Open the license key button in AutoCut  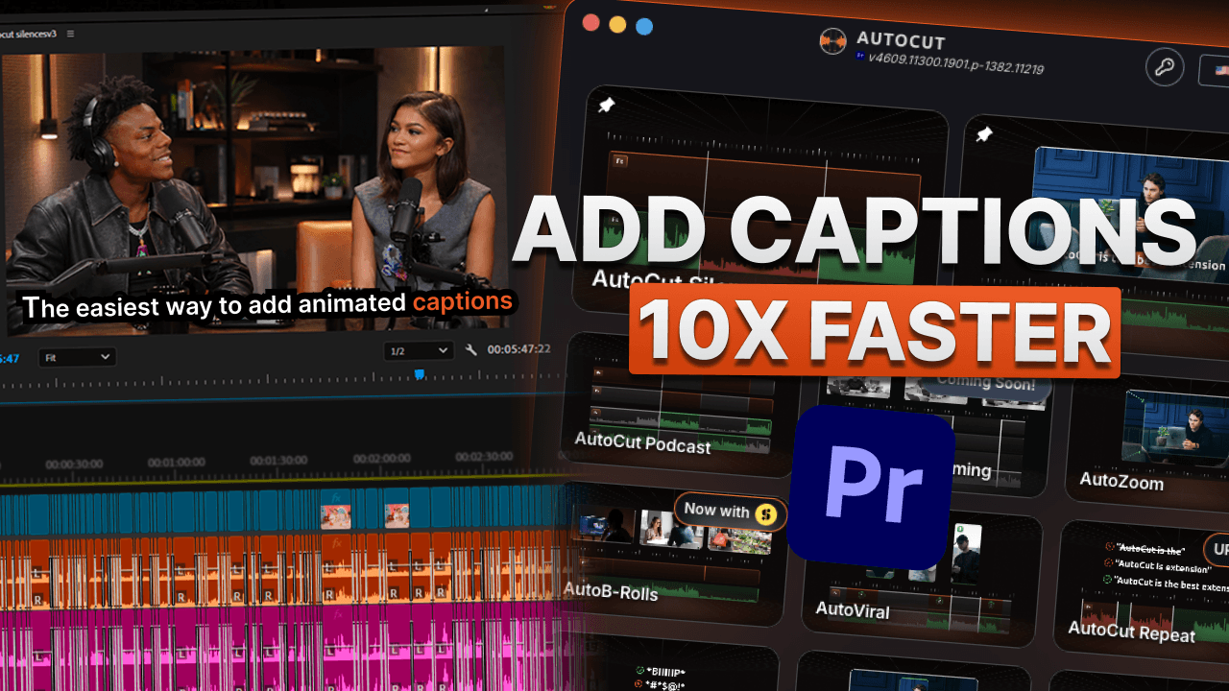1164,67
